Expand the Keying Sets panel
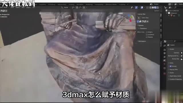Image resolution: width=183 pixels, height=103 pixels. (x=173, y=70)
